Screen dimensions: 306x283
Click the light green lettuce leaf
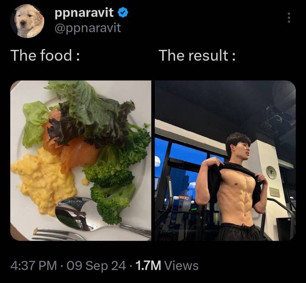(35, 124)
